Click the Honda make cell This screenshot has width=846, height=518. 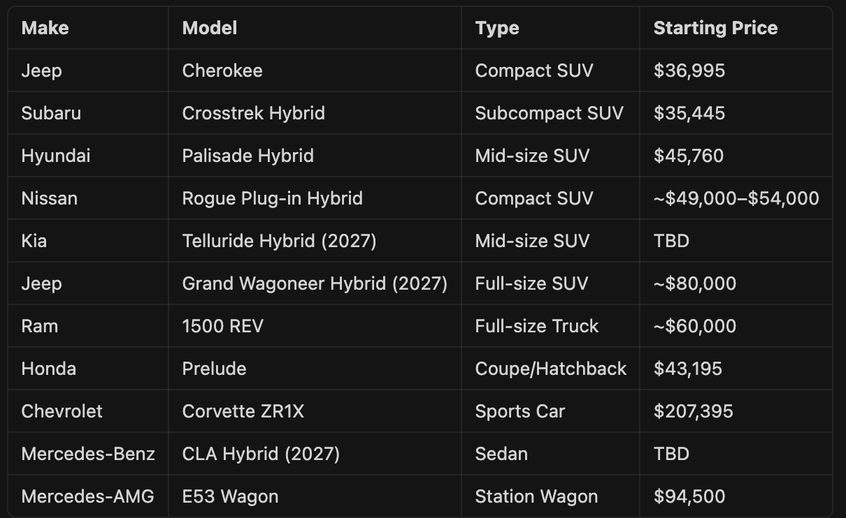(x=49, y=369)
